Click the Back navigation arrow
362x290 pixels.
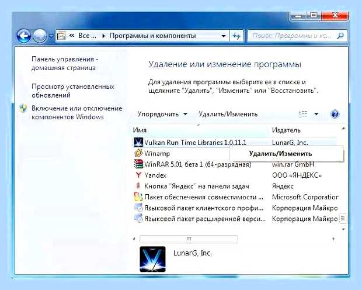point(24,36)
